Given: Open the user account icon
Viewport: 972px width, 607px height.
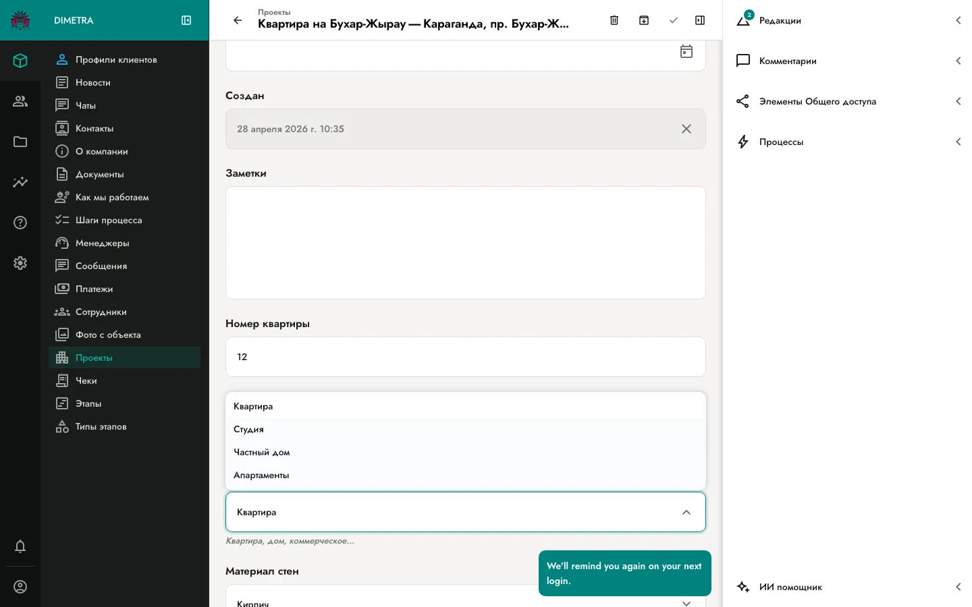Looking at the screenshot, I should 20,587.
